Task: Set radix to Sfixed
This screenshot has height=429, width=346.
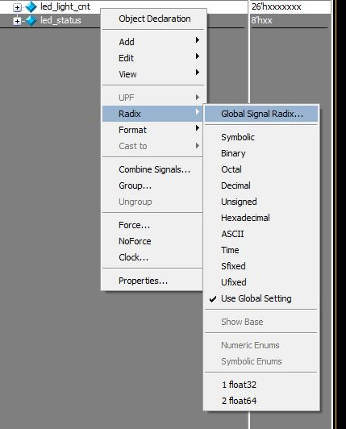Action: pos(261,266)
